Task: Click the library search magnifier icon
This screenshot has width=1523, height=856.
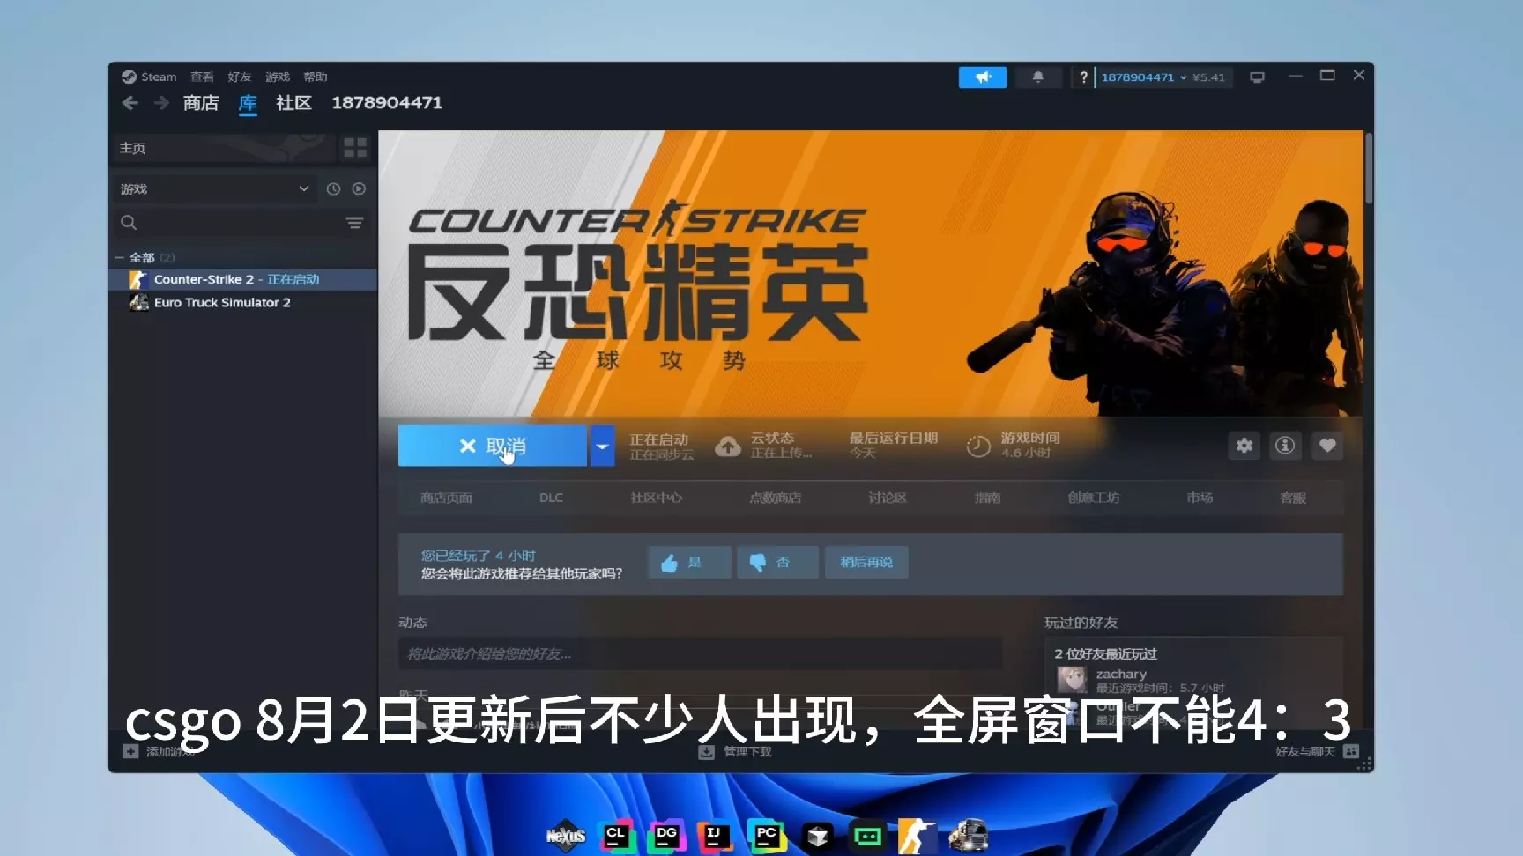Action: (x=129, y=223)
